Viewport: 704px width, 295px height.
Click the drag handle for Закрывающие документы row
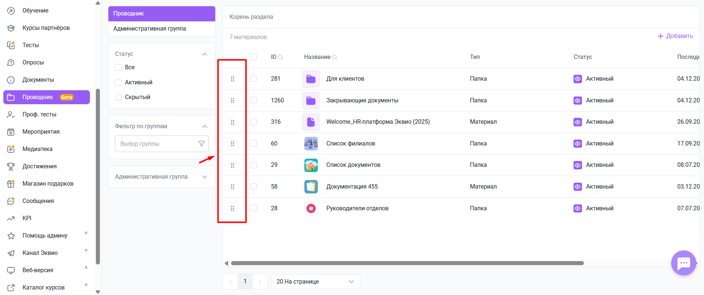click(233, 101)
